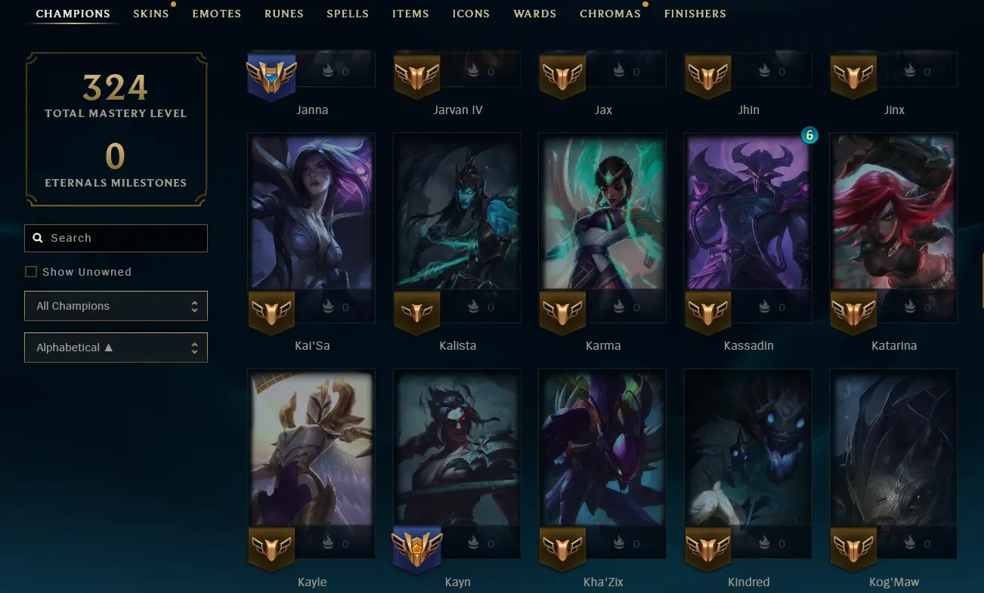
Task: Click the level 6 badge on Kassadin
Action: tap(809, 135)
